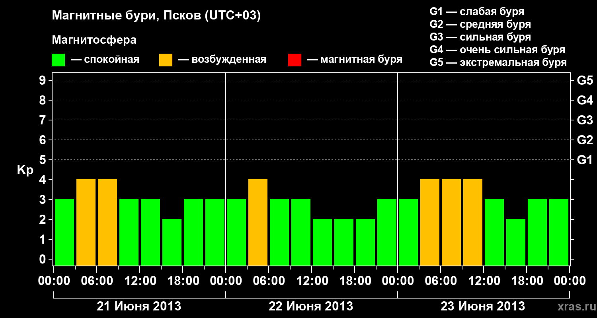Click the 23 Июня 21:00–00:00 green bar

pyautogui.click(x=559, y=232)
